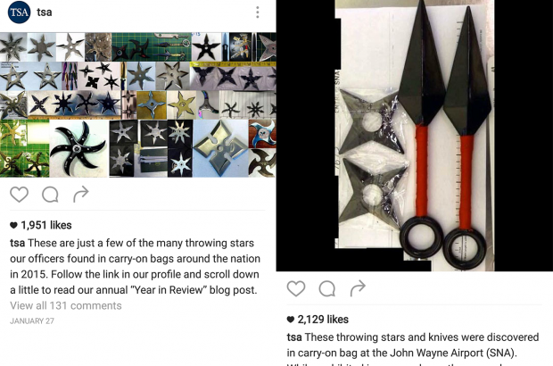Share the throwing knives post
Screen dimensions: 553x366
tap(358, 288)
